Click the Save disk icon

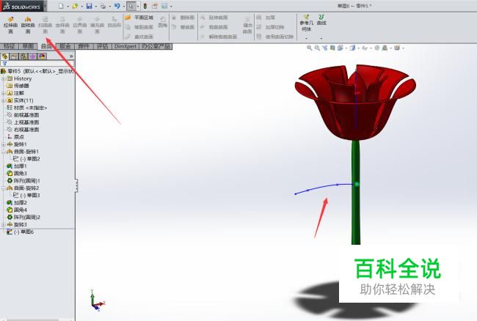pos(89,6)
